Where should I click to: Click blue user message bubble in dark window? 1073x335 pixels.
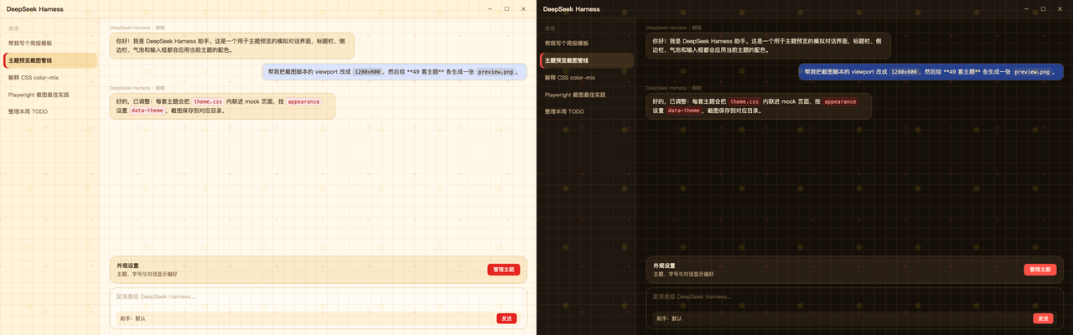click(930, 72)
